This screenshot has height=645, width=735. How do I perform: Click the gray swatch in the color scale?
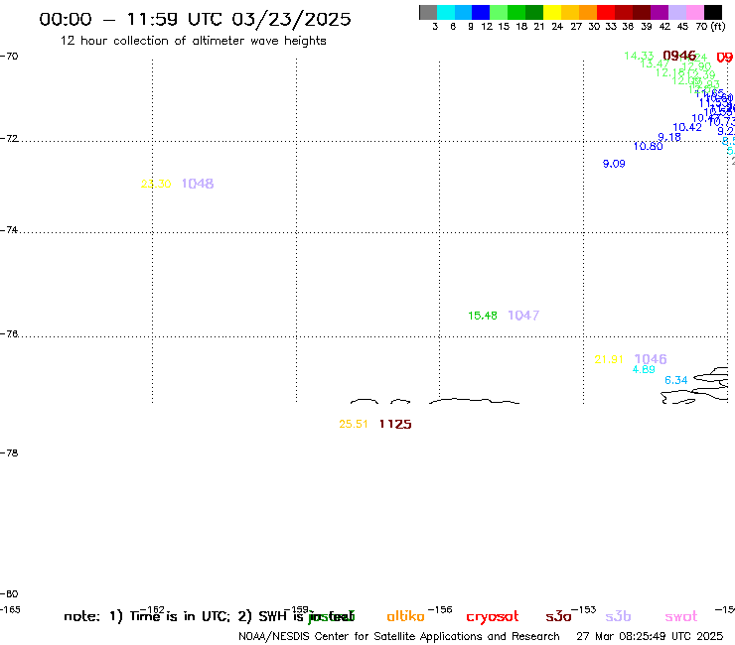(428, 13)
